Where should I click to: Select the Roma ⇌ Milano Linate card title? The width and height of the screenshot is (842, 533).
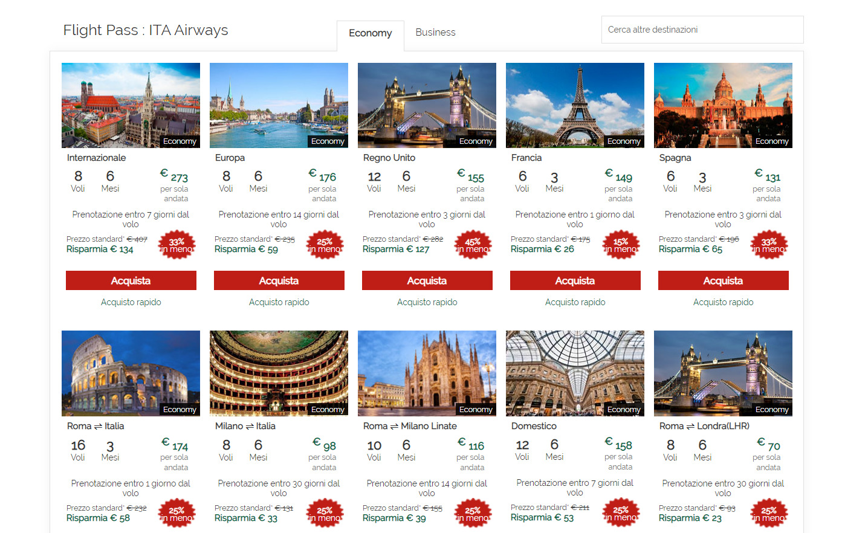click(x=410, y=426)
